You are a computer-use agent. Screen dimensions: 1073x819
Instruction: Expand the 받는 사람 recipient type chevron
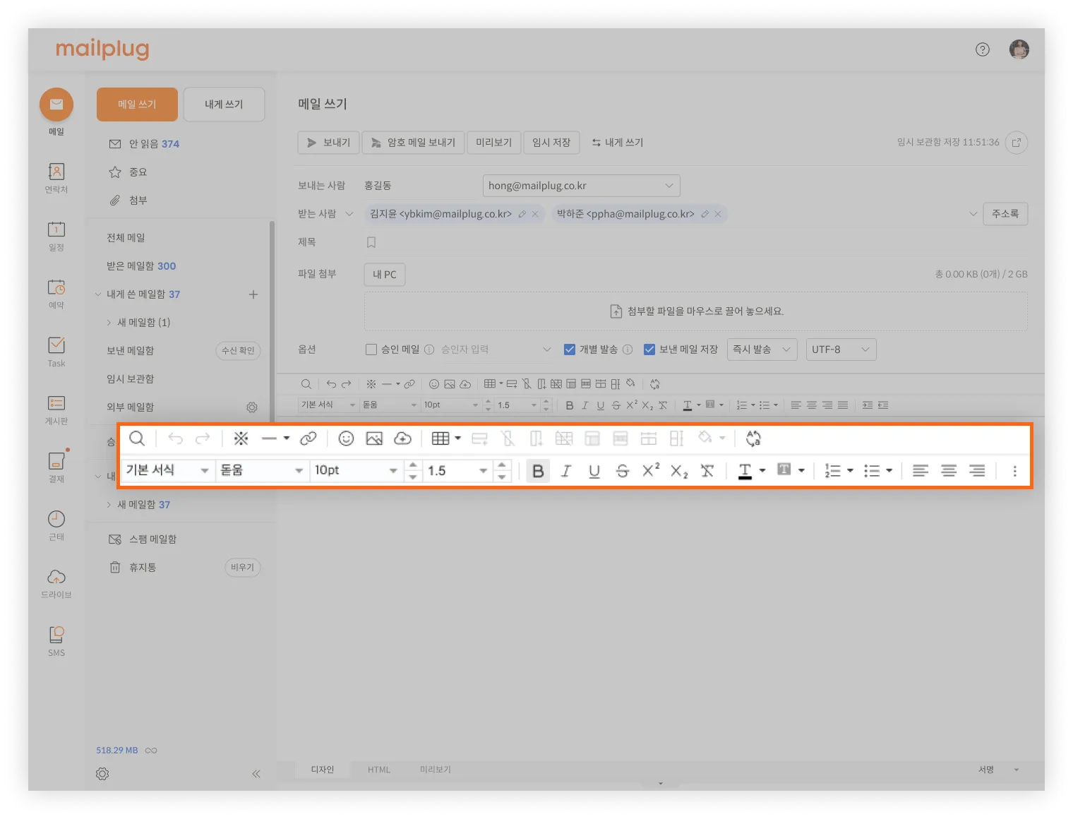[349, 214]
